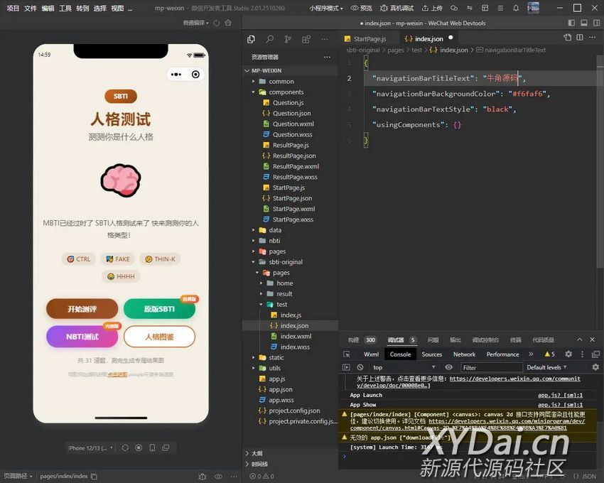Open the DevTools settings gear next to the warning count
This screenshot has height=483, width=604.
[x=568, y=354]
